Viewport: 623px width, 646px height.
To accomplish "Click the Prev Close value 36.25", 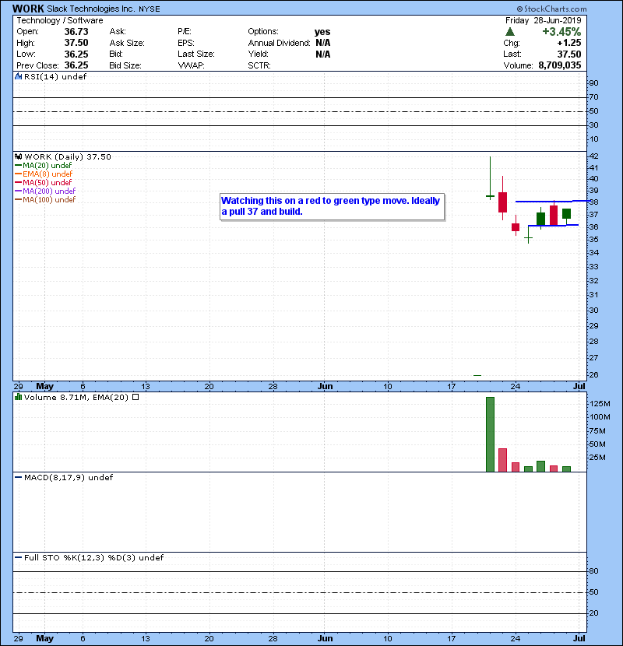I will (76, 65).
